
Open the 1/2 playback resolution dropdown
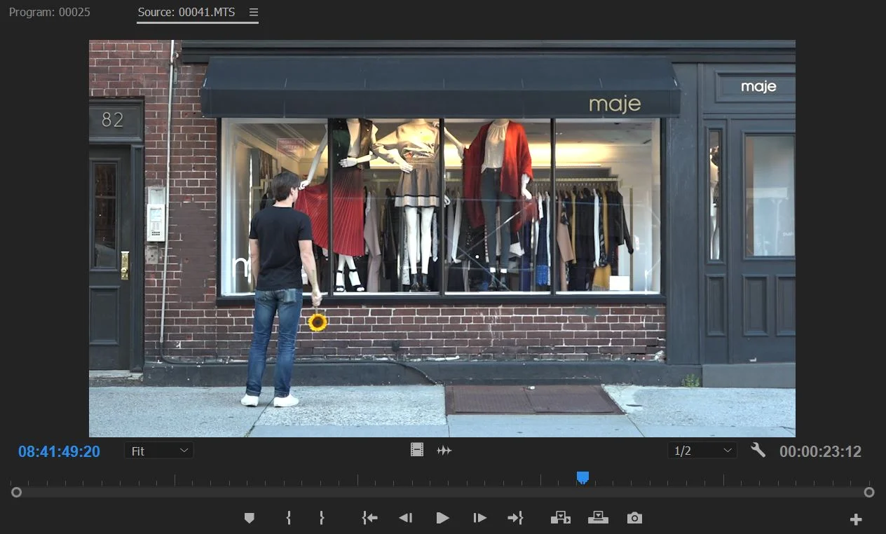pos(702,451)
